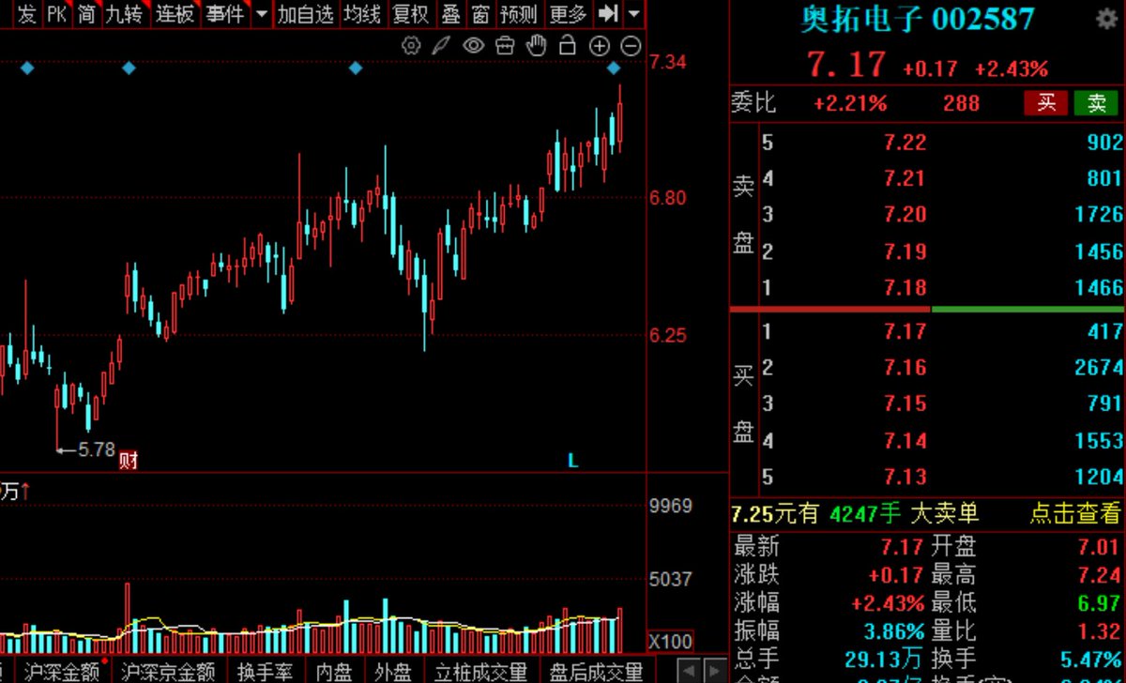Open the chart settings gear icon
The height and width of the screenshot is (683, 1126).
[411, 44]
